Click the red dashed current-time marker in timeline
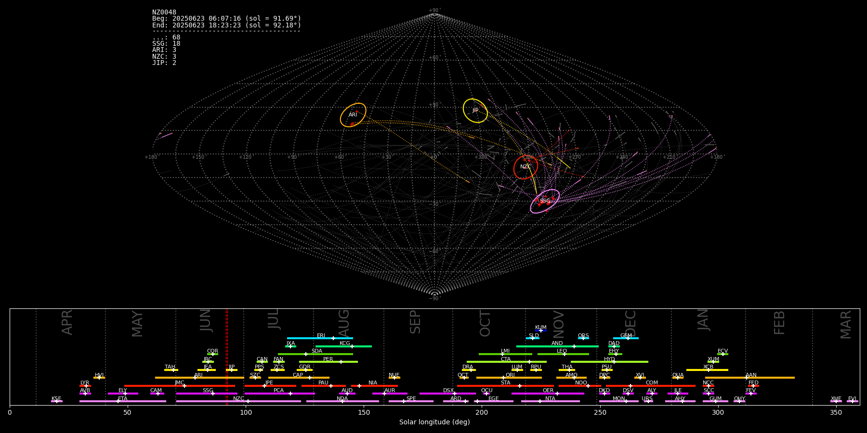Screen dimensions: 867x433 point(227,357)
